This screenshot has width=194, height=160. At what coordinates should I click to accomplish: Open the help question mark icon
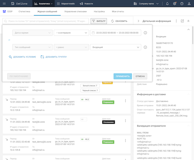182,4
